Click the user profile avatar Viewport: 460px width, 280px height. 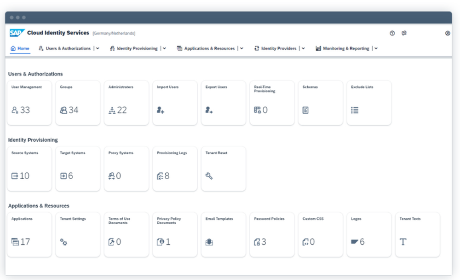(x=447, y=33)
